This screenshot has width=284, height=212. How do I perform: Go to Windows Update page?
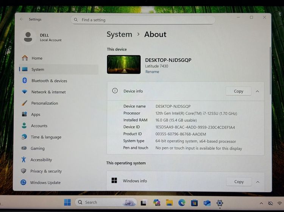point(58,183)
